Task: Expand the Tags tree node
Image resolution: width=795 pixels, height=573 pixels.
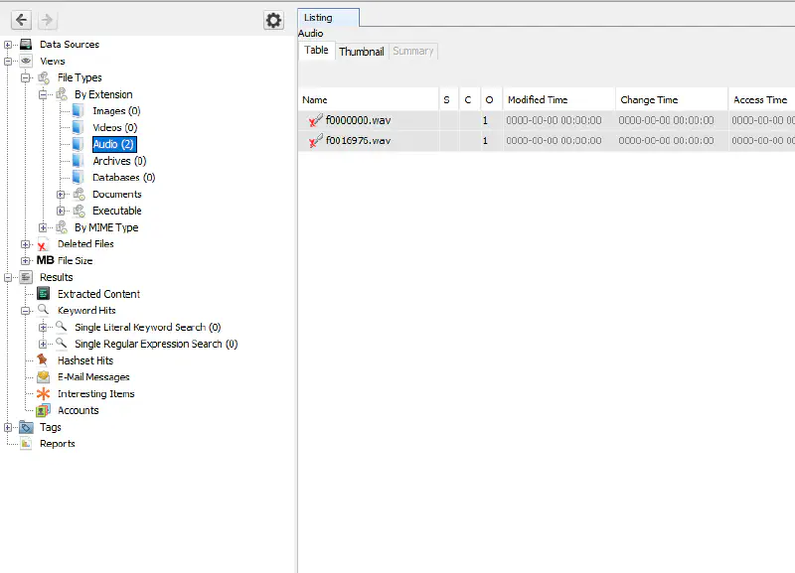Action: (8, 427)
